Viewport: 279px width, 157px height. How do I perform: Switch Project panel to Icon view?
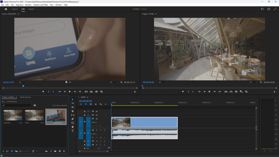(x=12, y=151)
